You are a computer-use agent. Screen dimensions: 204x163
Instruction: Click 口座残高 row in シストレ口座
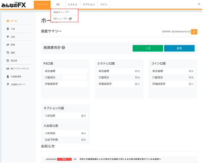(x=119, y=77)
